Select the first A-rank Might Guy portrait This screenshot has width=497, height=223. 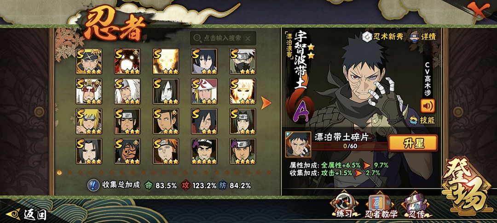click(x=204, y=151)
